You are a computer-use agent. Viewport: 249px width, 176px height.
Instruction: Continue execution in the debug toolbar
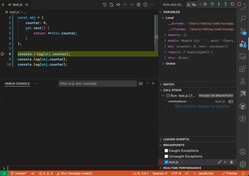point(206,4)
